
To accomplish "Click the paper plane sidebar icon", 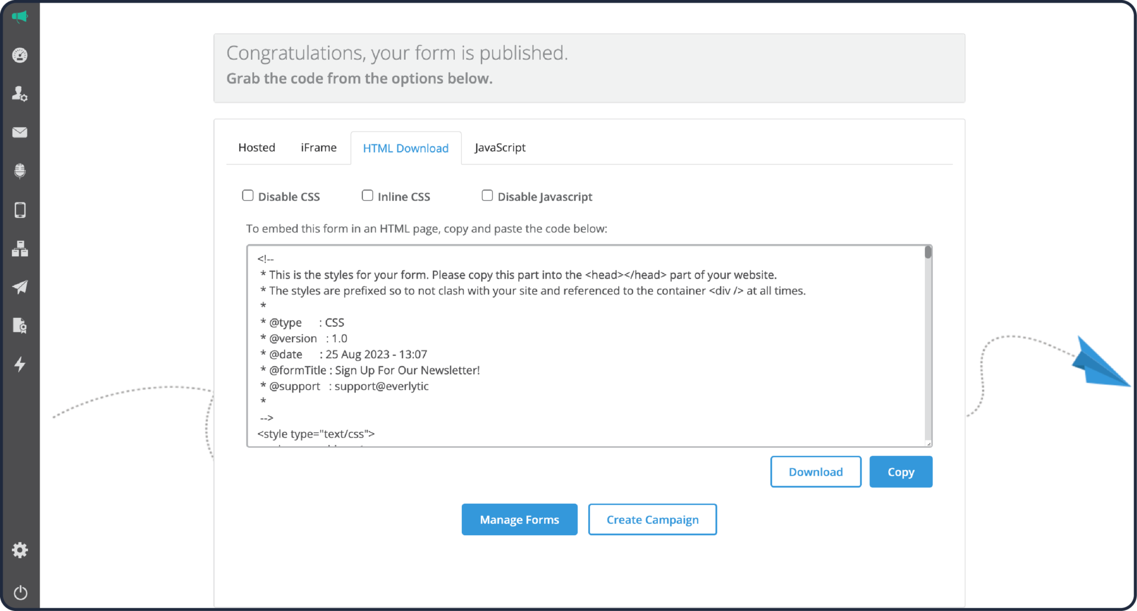I will coord(20,287).
